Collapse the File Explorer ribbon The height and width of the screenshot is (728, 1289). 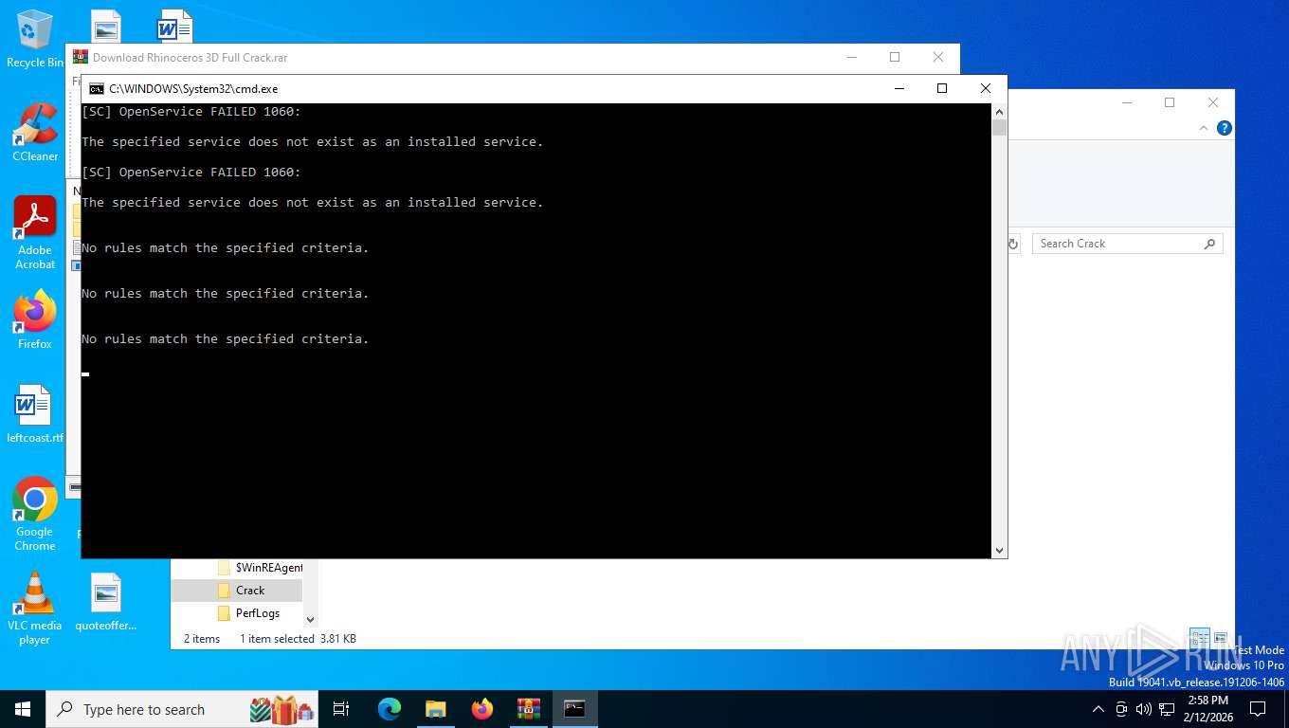pos(1205,128)
